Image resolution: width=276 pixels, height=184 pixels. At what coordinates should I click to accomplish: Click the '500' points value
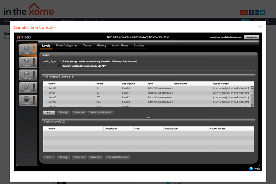pyautogui.click(x=98, y=97)
